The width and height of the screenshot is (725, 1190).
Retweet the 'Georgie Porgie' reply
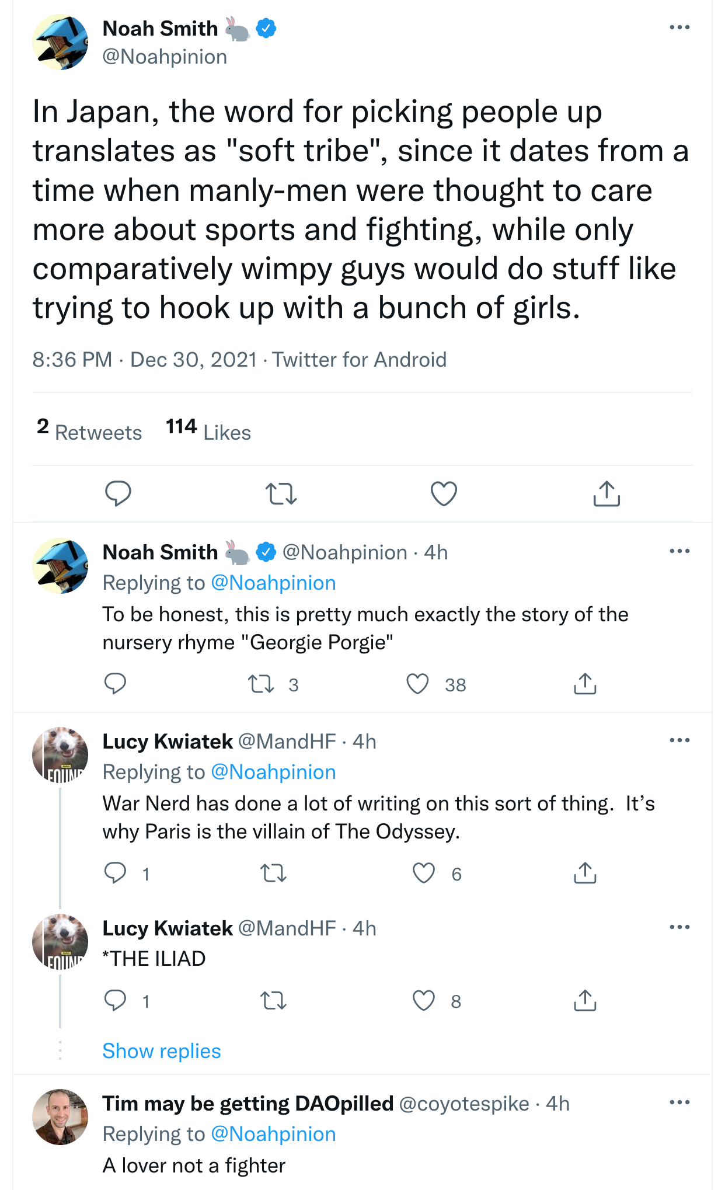(x=261, y=684)
